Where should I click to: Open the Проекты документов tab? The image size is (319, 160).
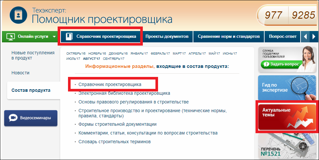coord(167,37)
